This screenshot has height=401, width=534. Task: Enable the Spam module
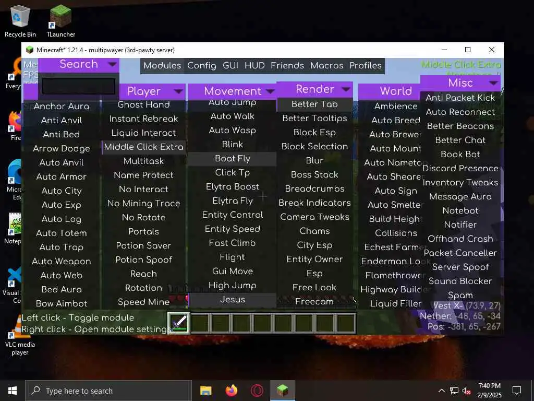click(x=460, y=296)
